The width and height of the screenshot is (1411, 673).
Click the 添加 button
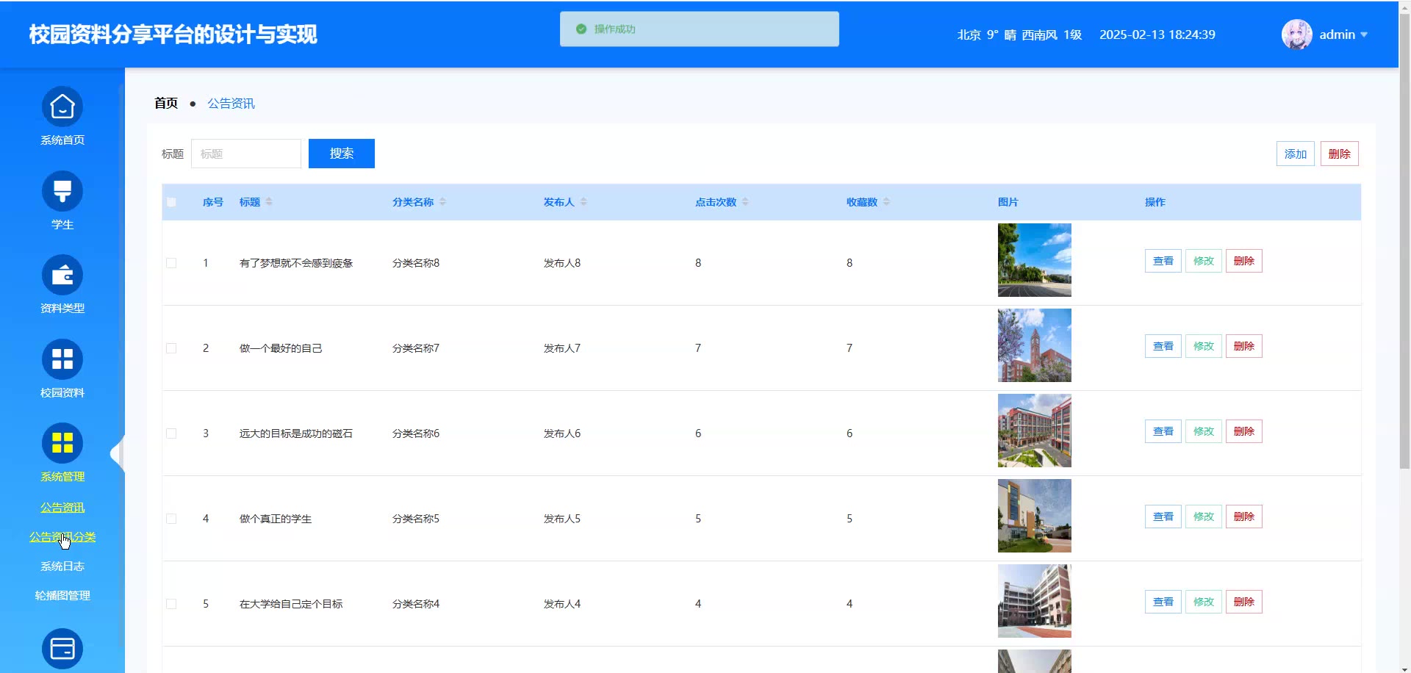(1295, 154)
